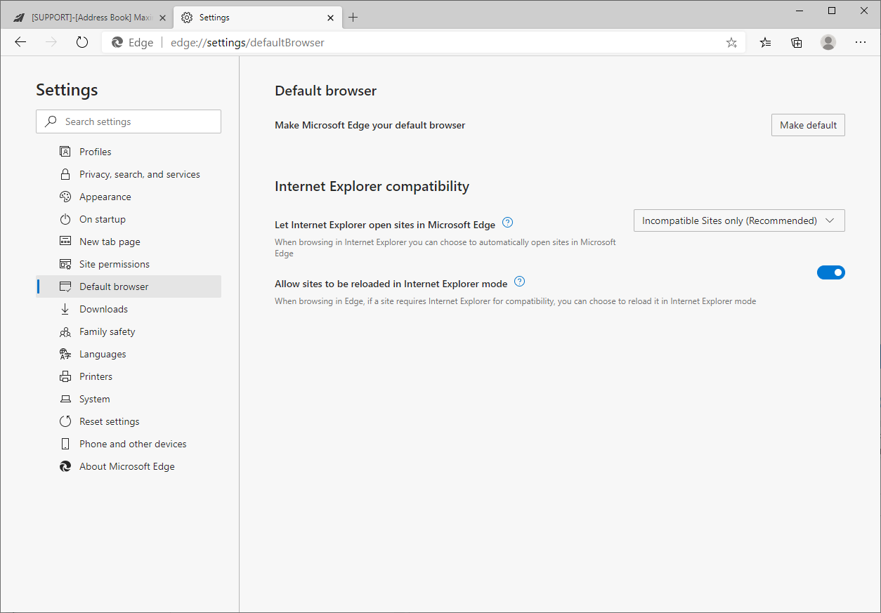Screen dimensions: 881x613
Task: Open the Favorites icon in toolbar
Action: (x=765, y=42)
